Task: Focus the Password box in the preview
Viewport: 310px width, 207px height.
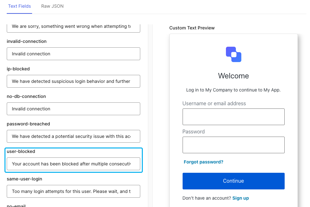Action: point(233,145)
